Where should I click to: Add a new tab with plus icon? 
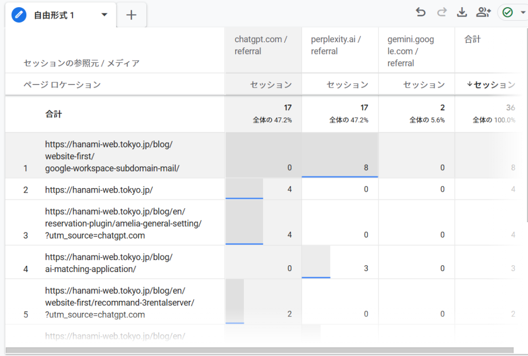point(131,15)
